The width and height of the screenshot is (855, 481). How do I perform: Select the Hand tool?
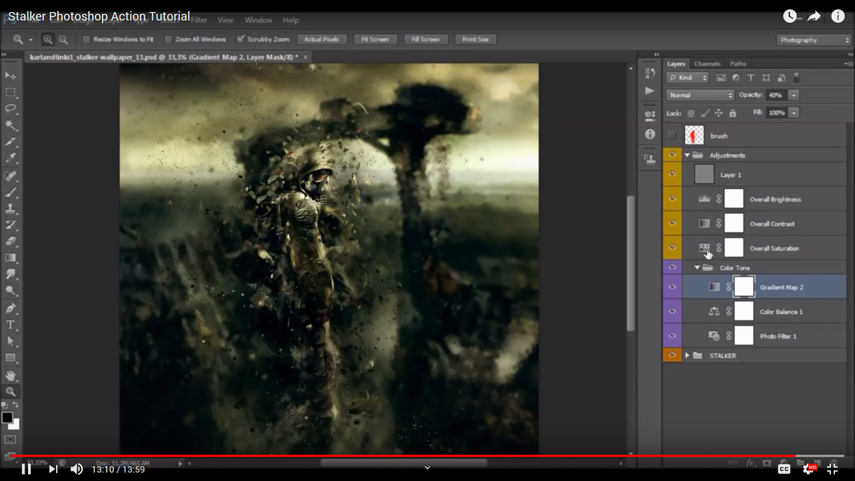(x=11, y=375)
